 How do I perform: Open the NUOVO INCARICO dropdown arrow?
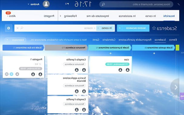[120, 28]
